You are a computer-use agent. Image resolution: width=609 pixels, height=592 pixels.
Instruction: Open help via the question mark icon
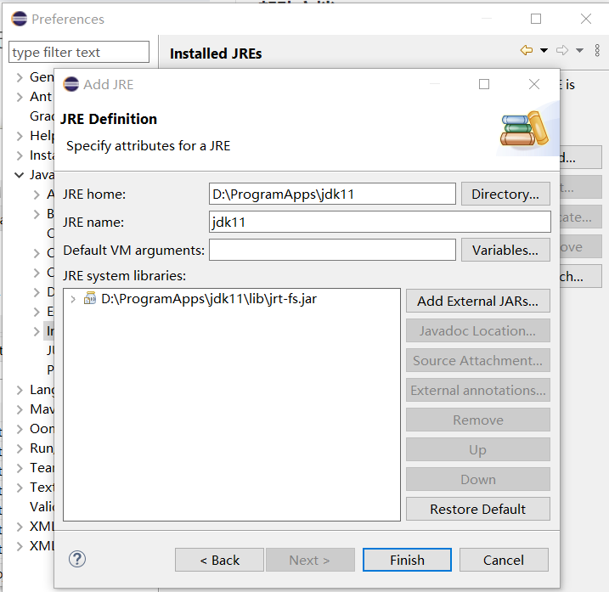point(77,559)
